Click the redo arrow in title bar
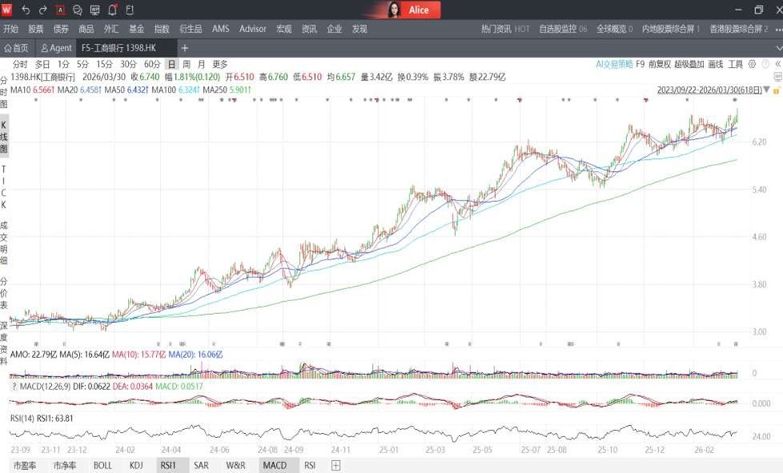783x473 pixels. (x=42, y=10)
